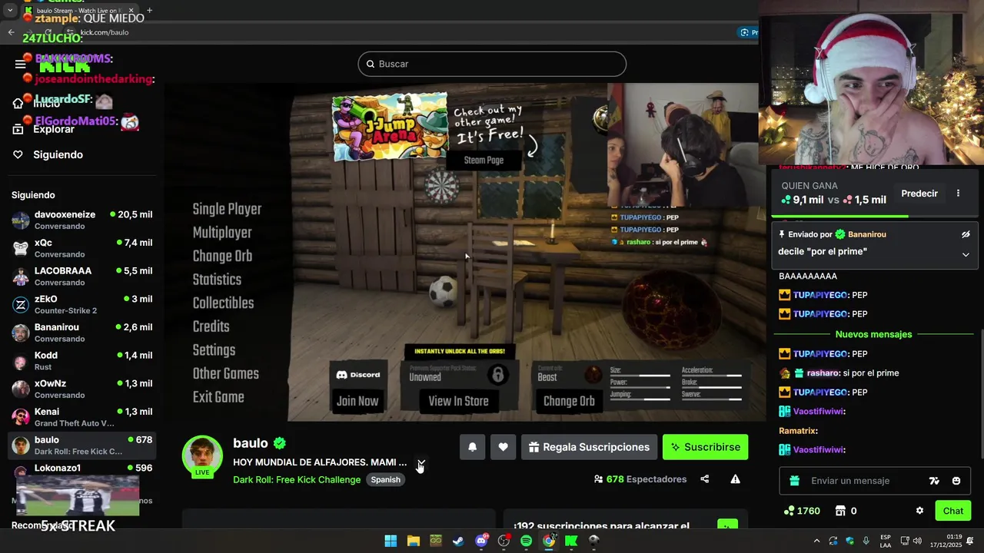This screenshot has height=553, width=984.
Task: Open Windows Start menu icon
Action: click(x=391, y=541)
